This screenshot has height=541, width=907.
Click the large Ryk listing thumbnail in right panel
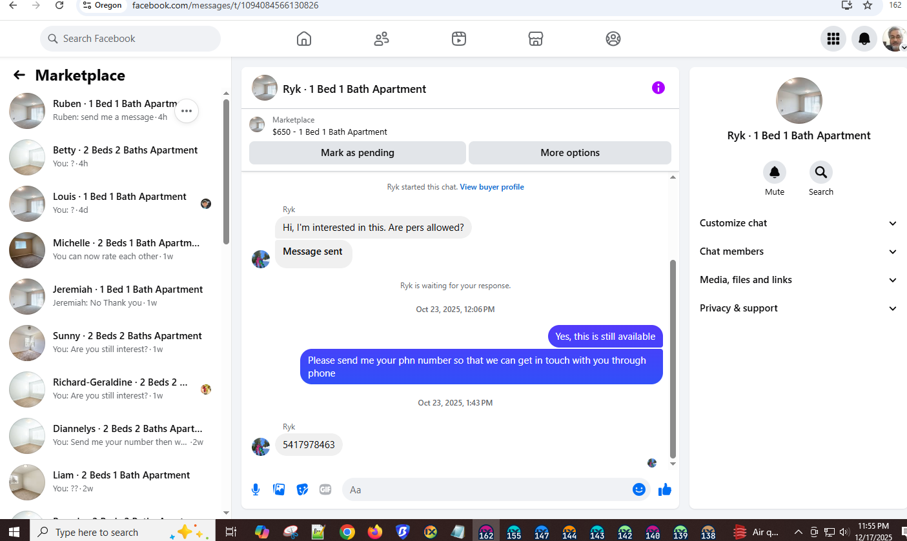[x=799, y=101]
